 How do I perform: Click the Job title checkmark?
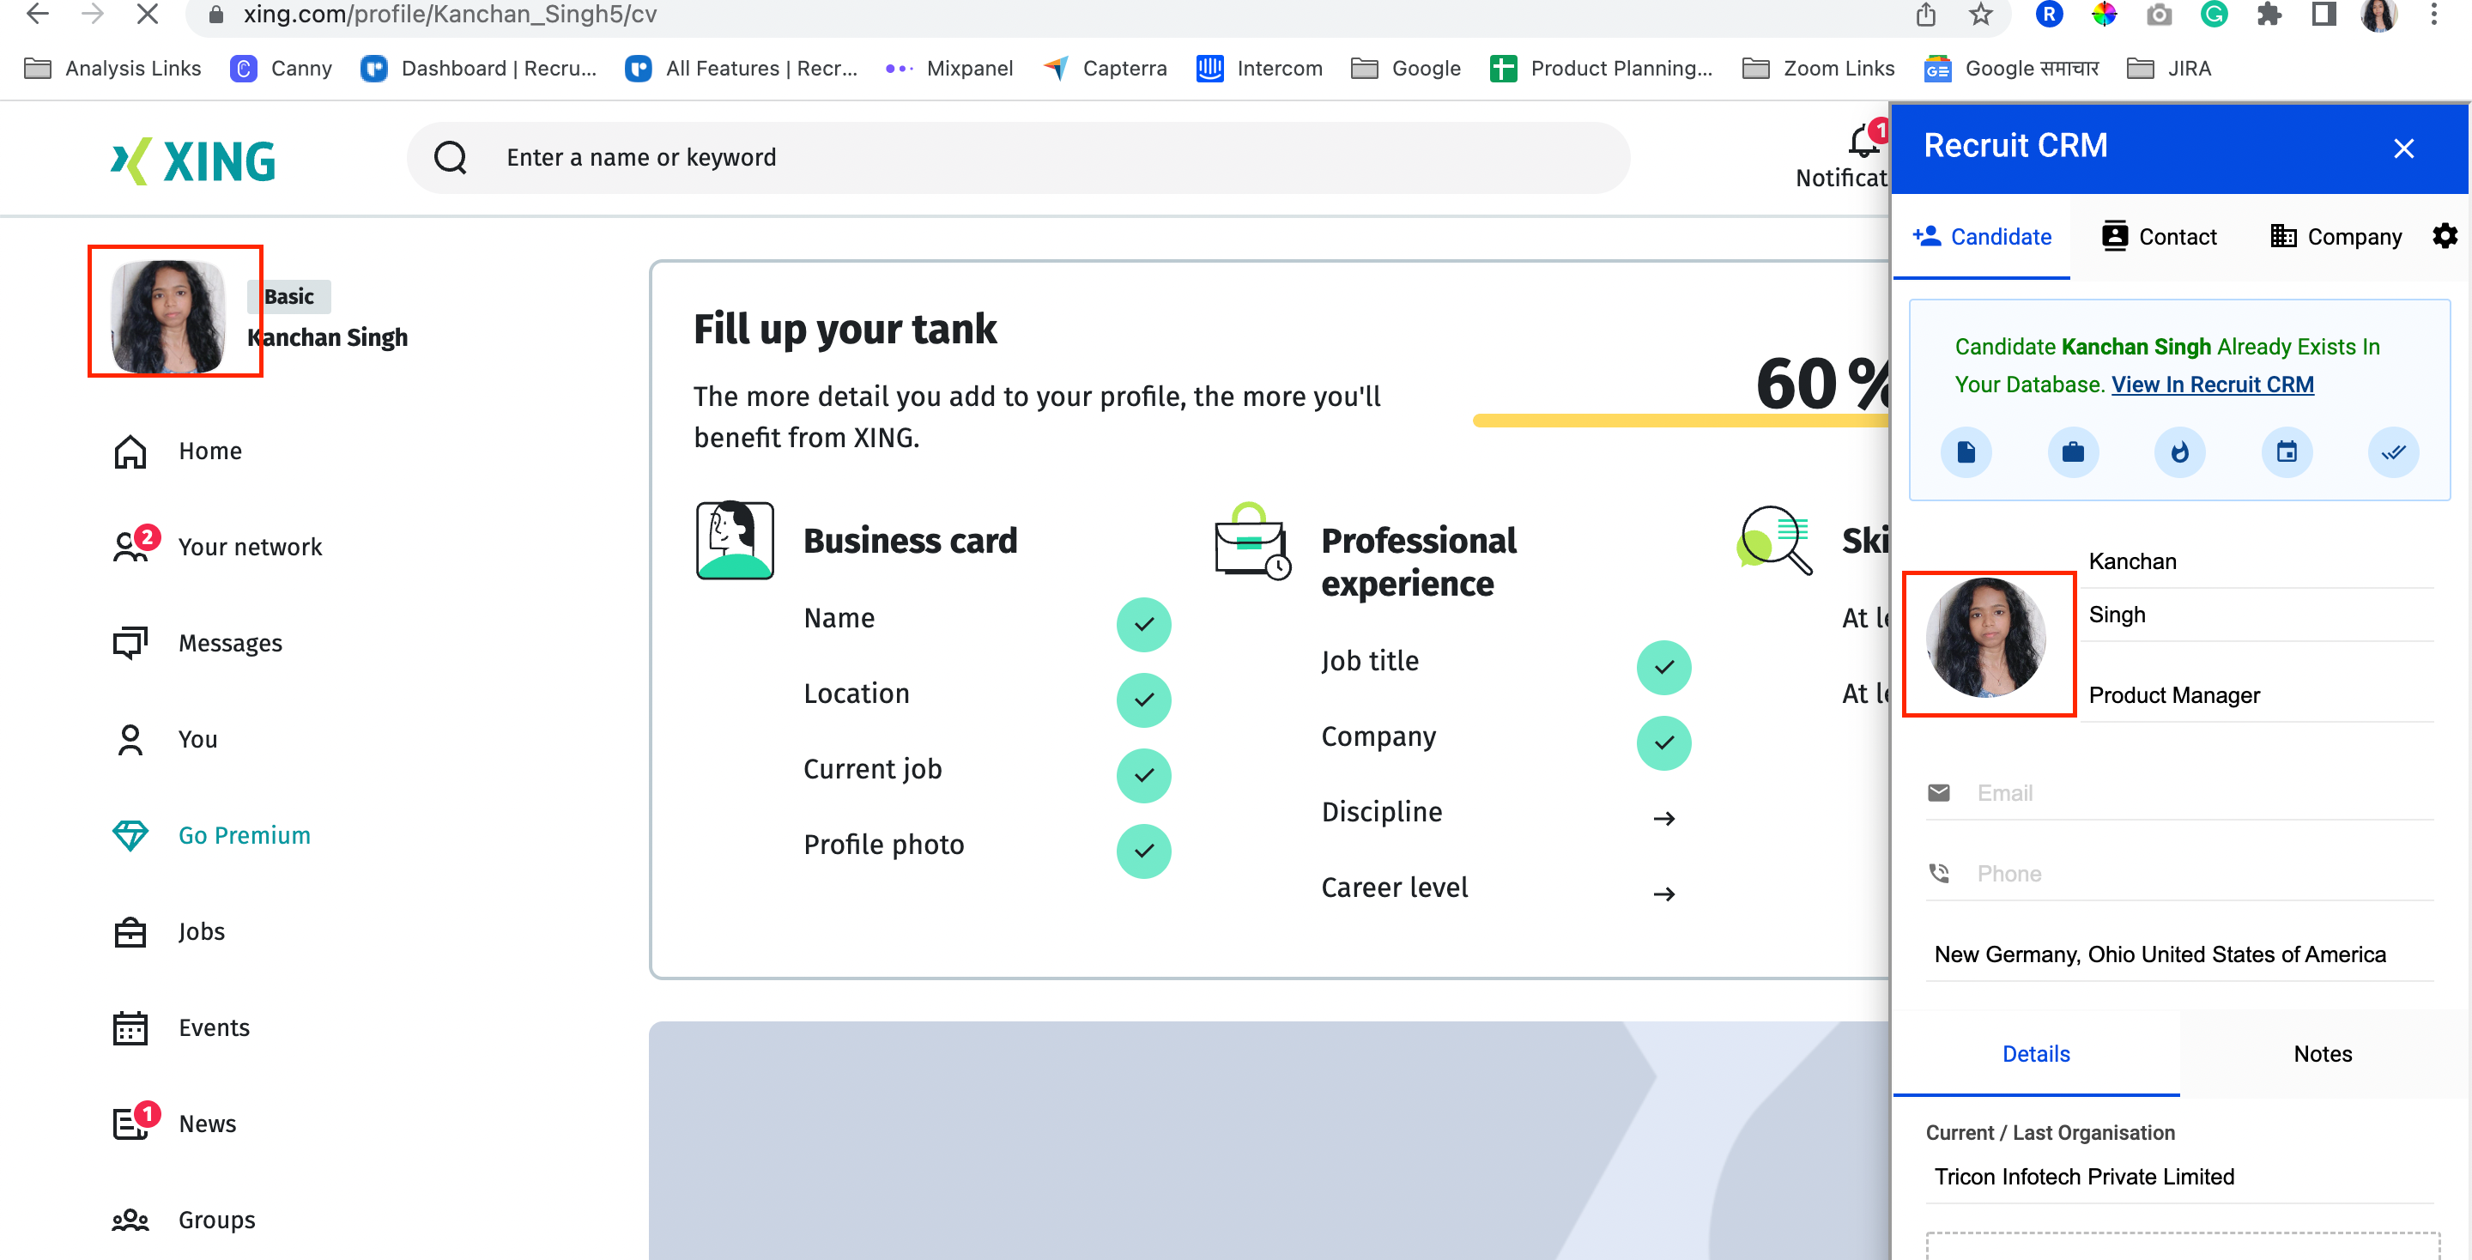(1663, 667)
